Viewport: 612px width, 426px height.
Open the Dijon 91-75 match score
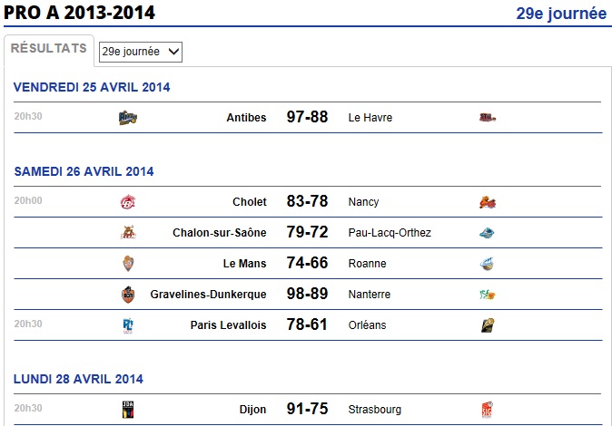(x=307, y=409)
